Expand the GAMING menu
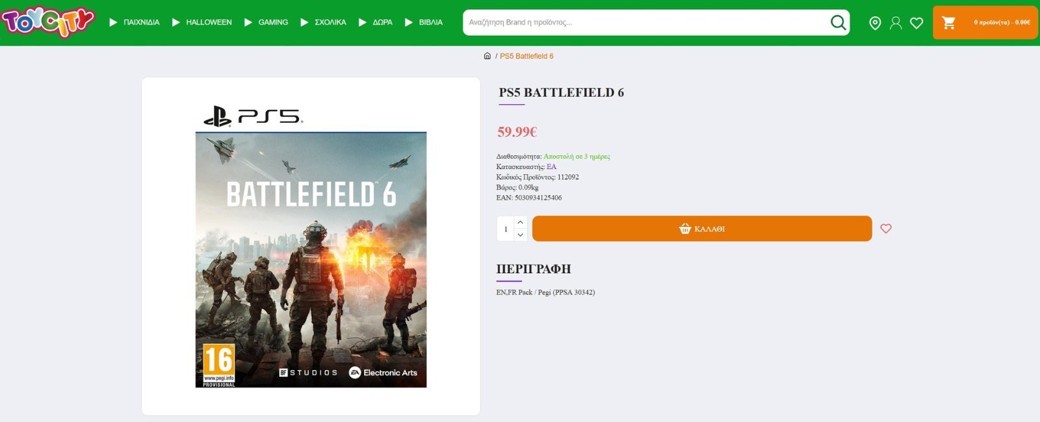 point(266,22)
